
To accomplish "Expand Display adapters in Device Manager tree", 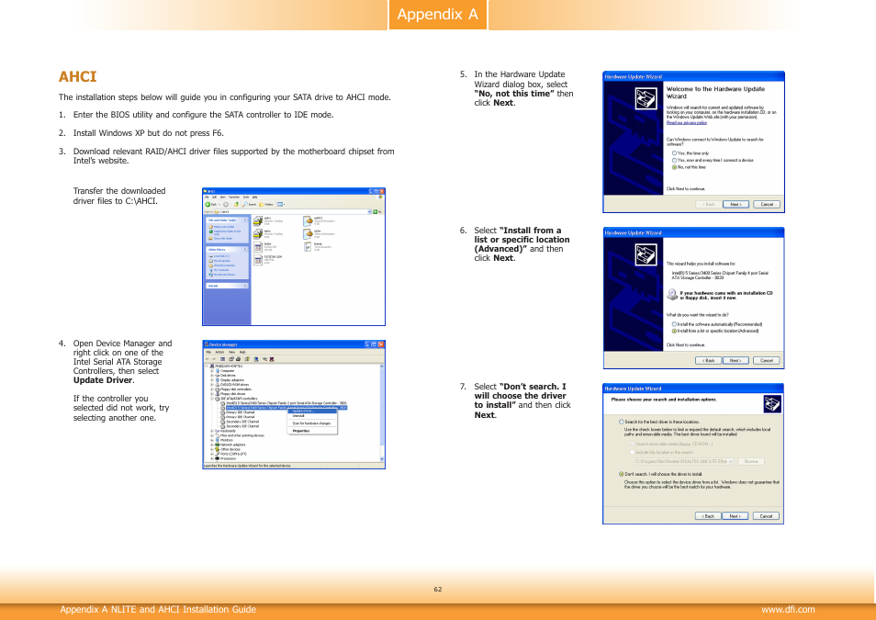I will pyautogui.click(x=212, y=380).
